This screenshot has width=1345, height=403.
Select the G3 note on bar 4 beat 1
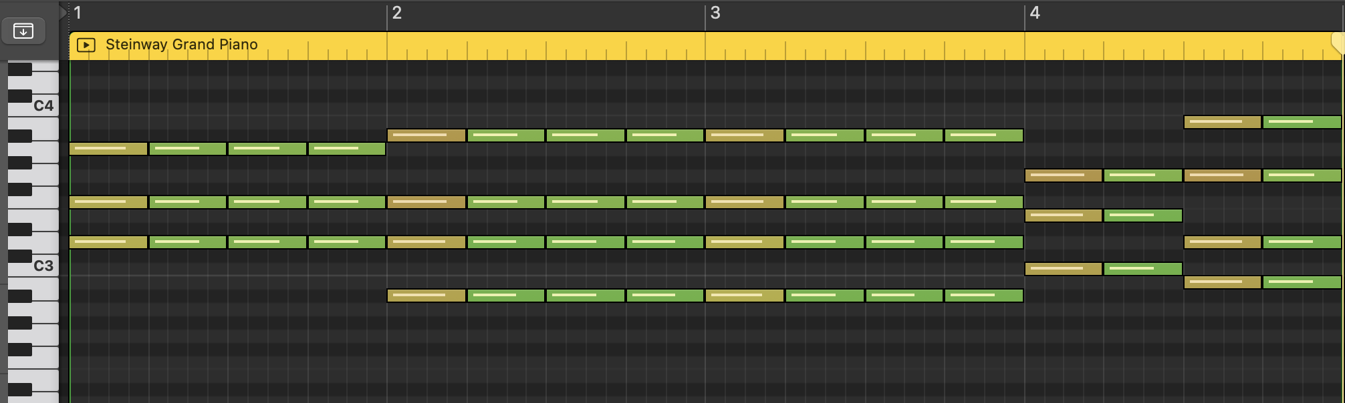pos(1064,175)
